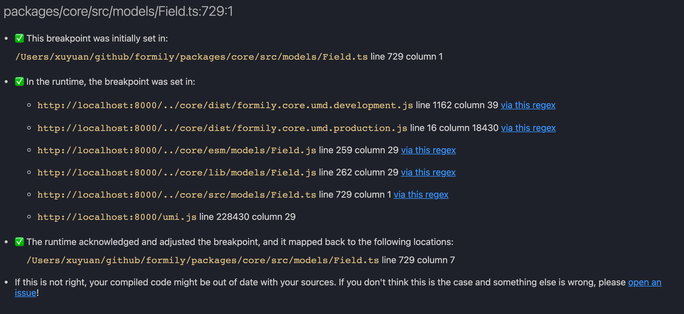Follow "via this regex" link for esm/models/Field.js

(428, 150)
